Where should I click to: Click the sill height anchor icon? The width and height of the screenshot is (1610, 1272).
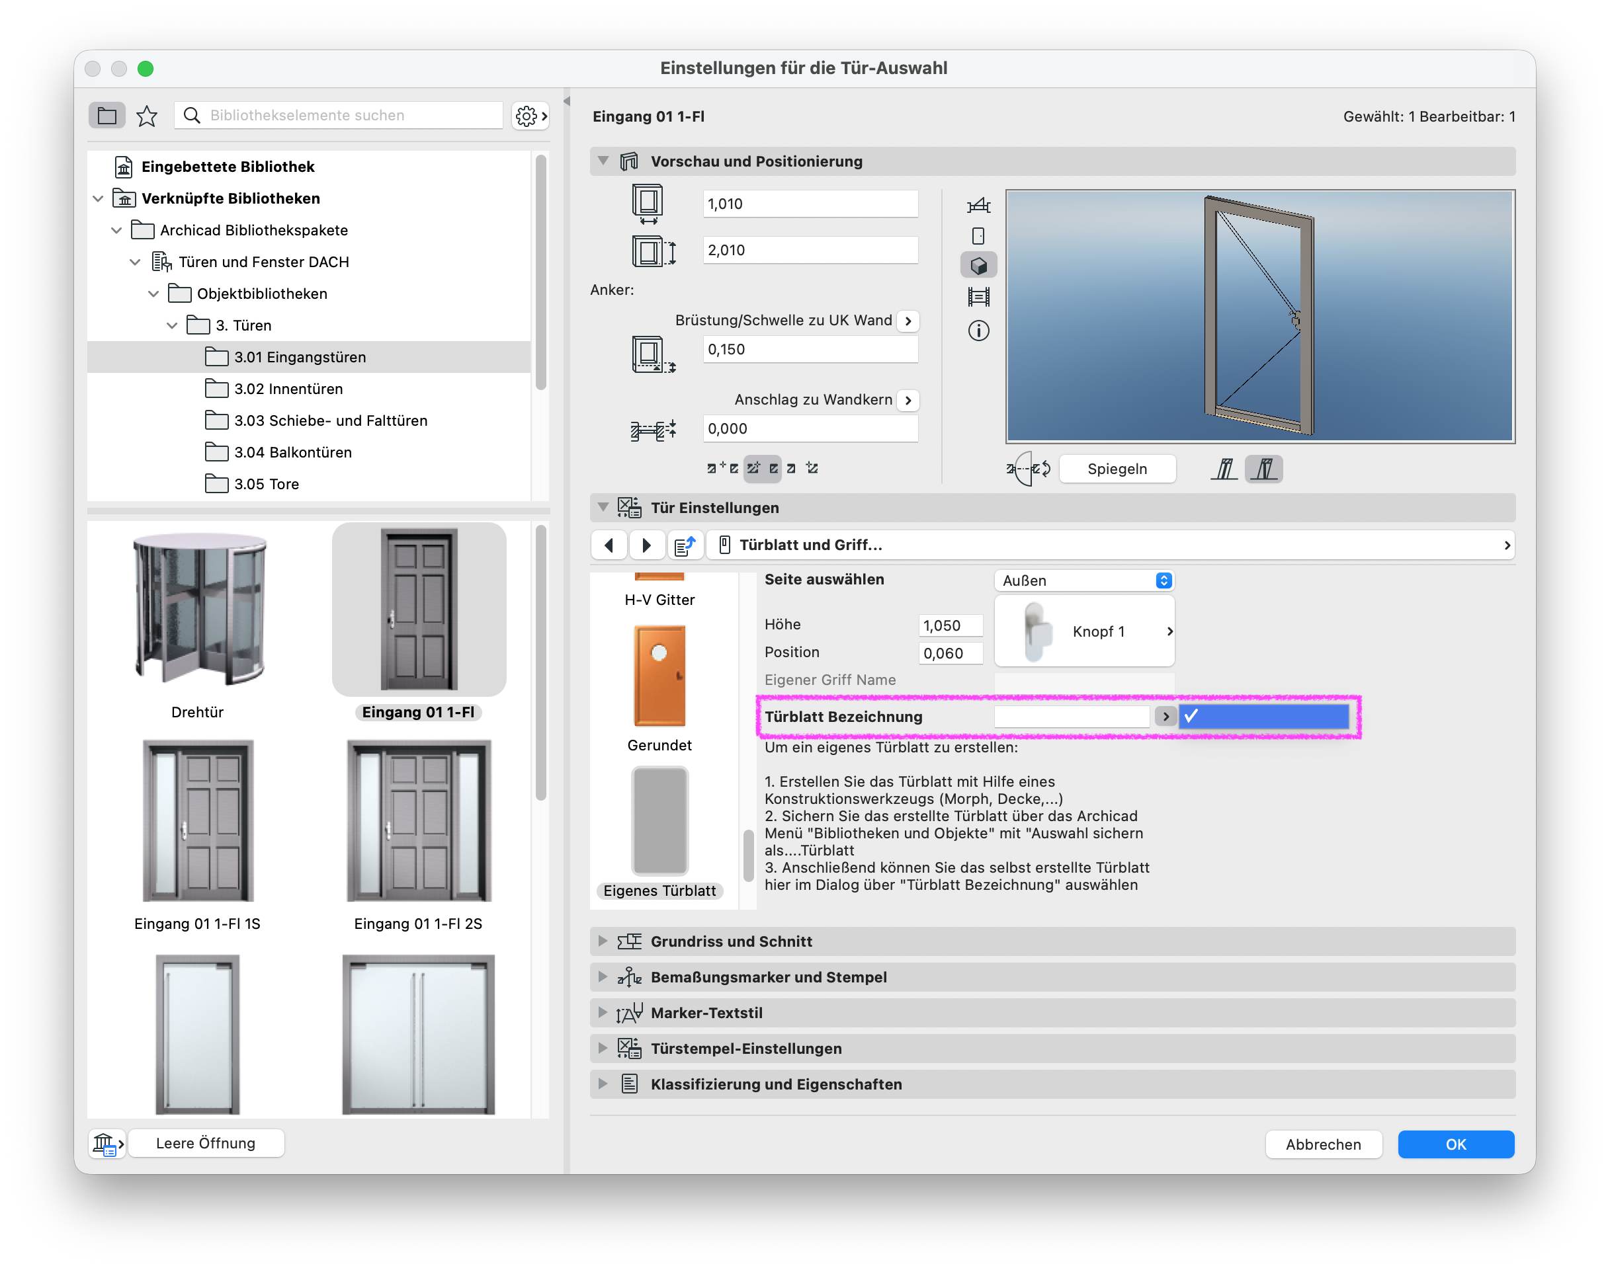point(653,354)
